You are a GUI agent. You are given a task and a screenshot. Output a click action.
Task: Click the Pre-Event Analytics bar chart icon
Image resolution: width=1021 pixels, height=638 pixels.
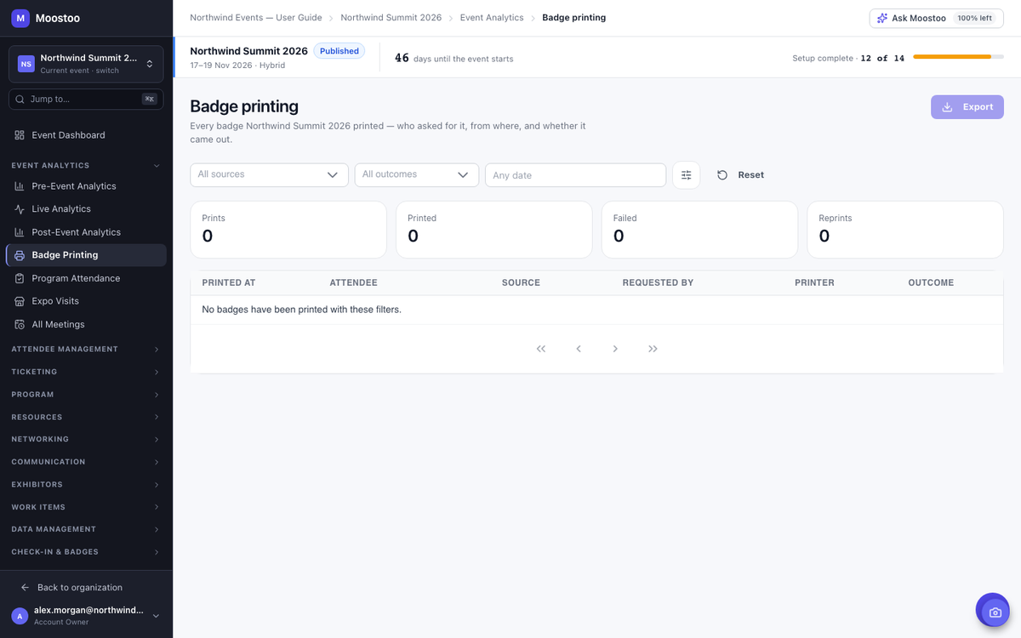pos(20,186)
